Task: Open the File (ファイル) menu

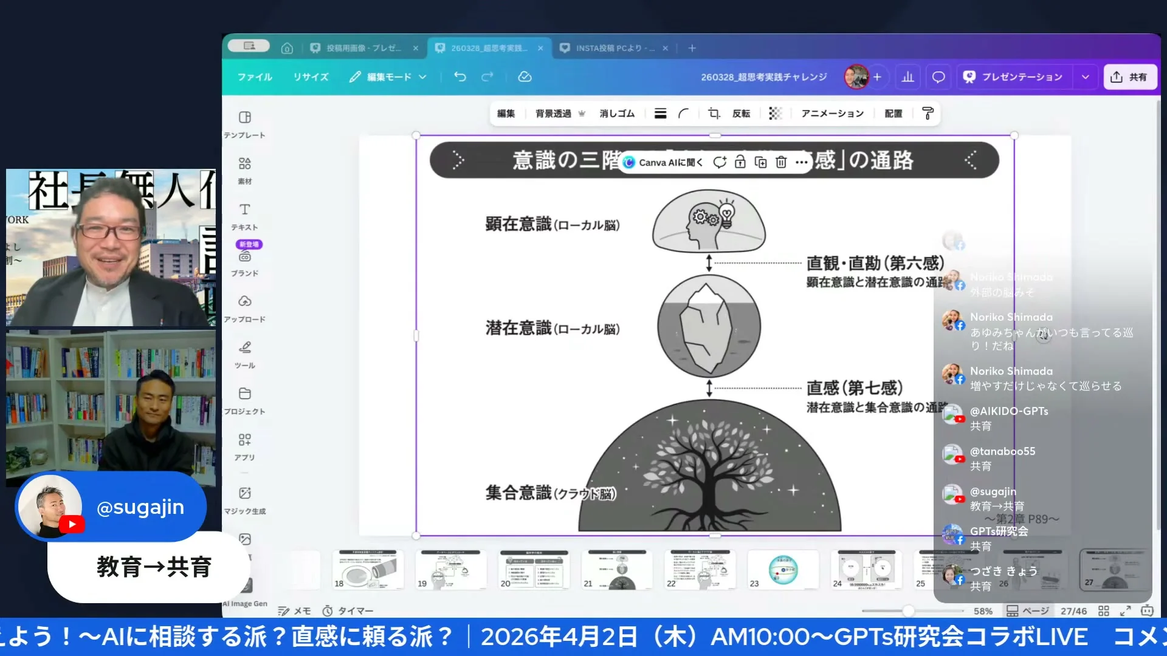Action: coord(255,77)
